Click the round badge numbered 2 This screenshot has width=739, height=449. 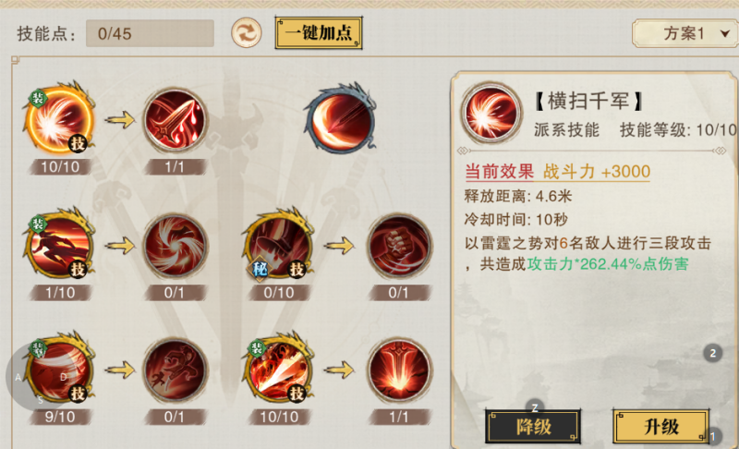coord(712,353)
